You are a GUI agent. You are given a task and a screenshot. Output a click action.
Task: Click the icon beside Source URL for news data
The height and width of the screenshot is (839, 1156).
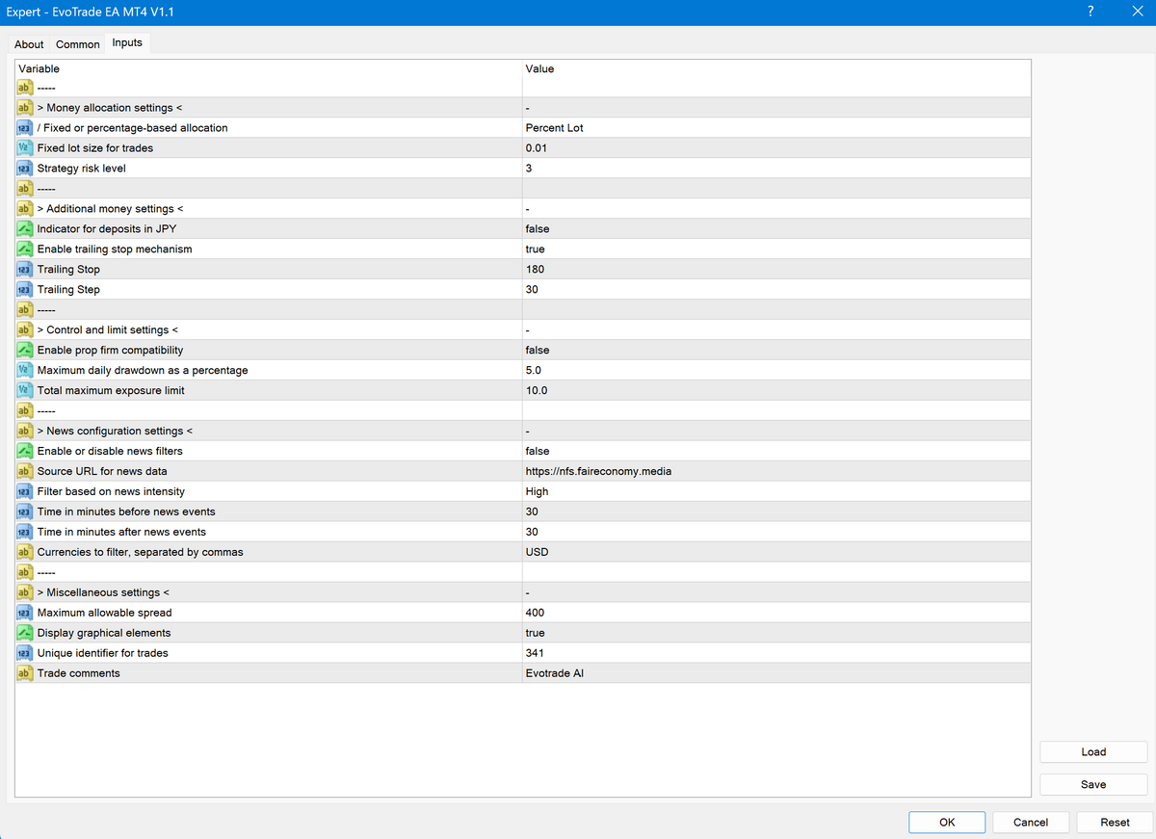pos(25,472)
